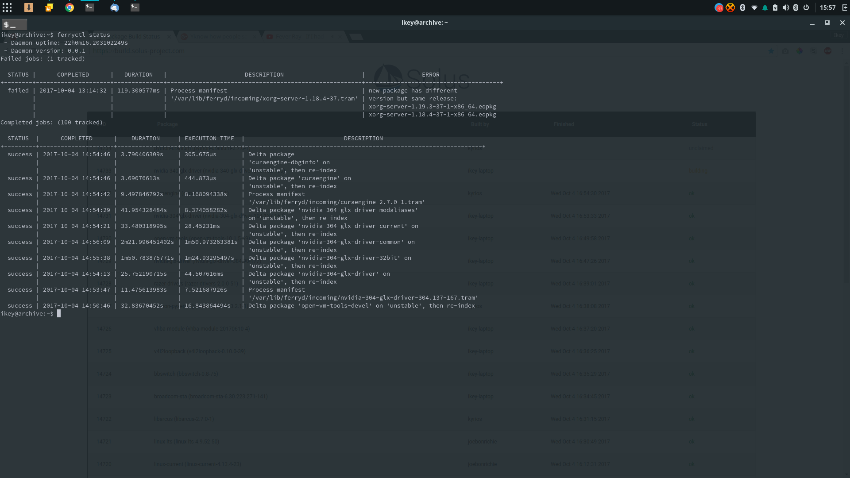Launch the orange download-arrow app in the panel
The width and height of the screenshot is (850, 478).
tap(28, 8)
